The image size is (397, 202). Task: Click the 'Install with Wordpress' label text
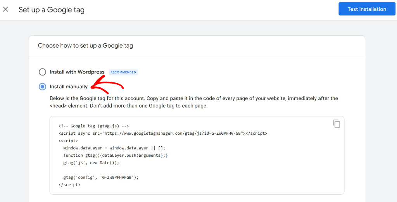(x=77, y=72)
